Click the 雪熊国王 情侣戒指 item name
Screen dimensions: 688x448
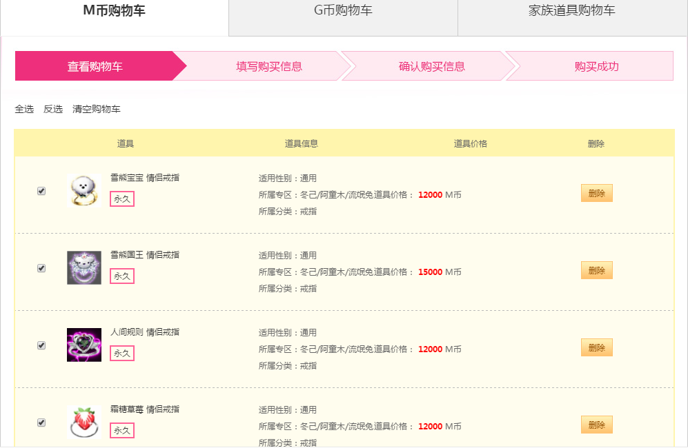[145, 255]
